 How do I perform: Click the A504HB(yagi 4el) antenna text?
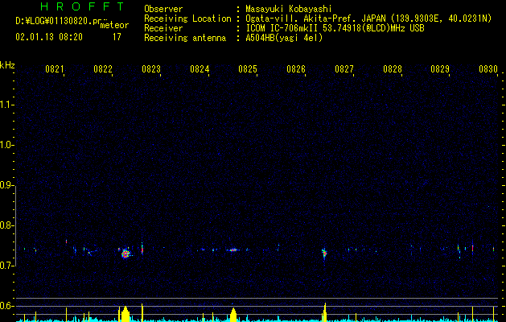284,38
